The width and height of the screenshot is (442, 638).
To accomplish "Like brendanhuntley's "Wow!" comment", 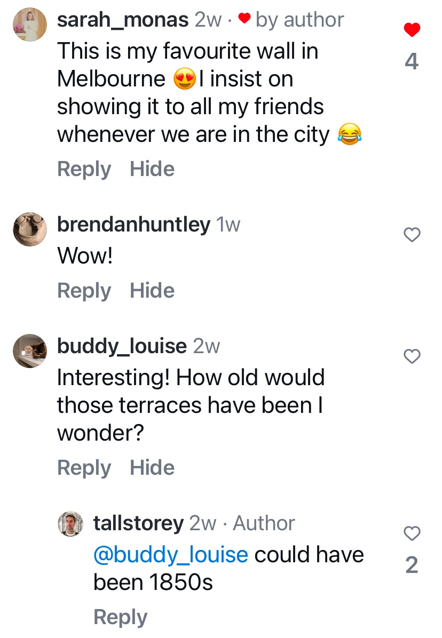I will [412, 234].
